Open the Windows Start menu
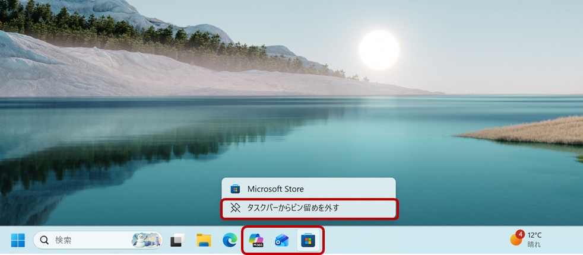The image size is (583, 255). tap(18, 240)
